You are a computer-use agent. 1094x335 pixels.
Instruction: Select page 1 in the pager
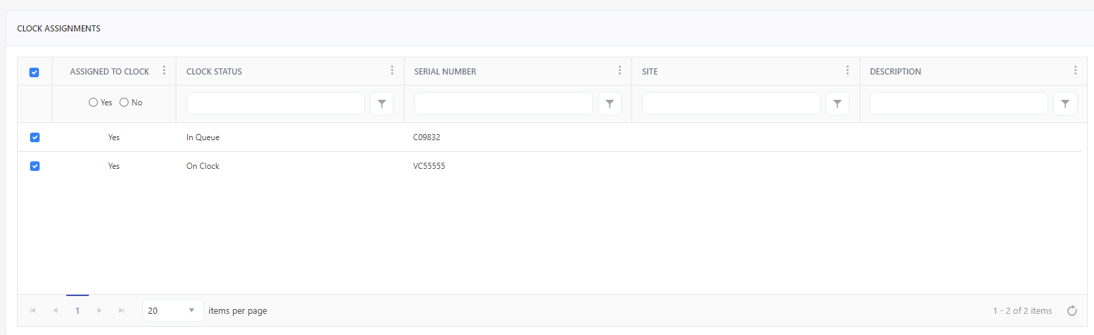point(77,311)
